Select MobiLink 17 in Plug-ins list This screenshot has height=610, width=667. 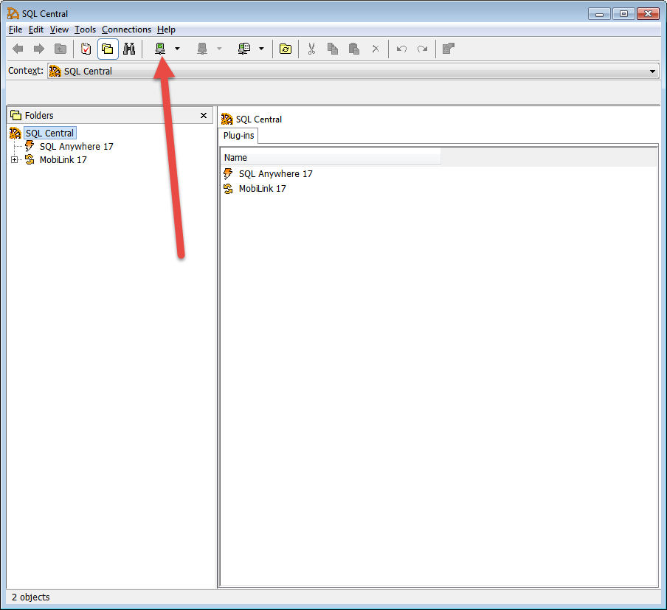pos(263,188)
